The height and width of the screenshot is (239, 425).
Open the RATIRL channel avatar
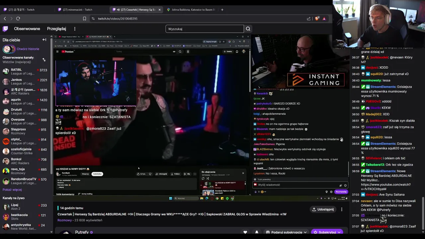[x=6, y=71]
